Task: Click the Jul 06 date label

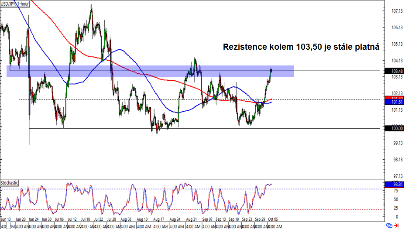Action: [59, 219]
